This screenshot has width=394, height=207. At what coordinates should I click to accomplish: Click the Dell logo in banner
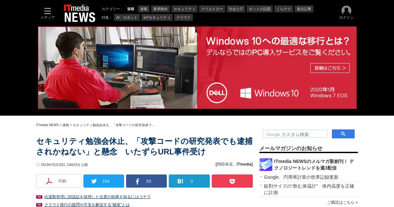click(217, 93)
